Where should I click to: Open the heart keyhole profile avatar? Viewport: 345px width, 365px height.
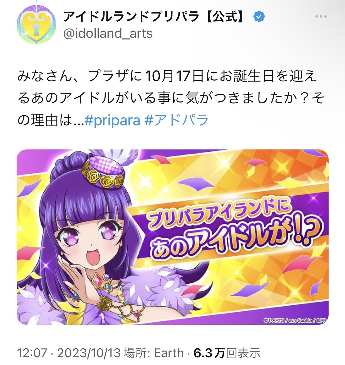(x=37, y=25)
